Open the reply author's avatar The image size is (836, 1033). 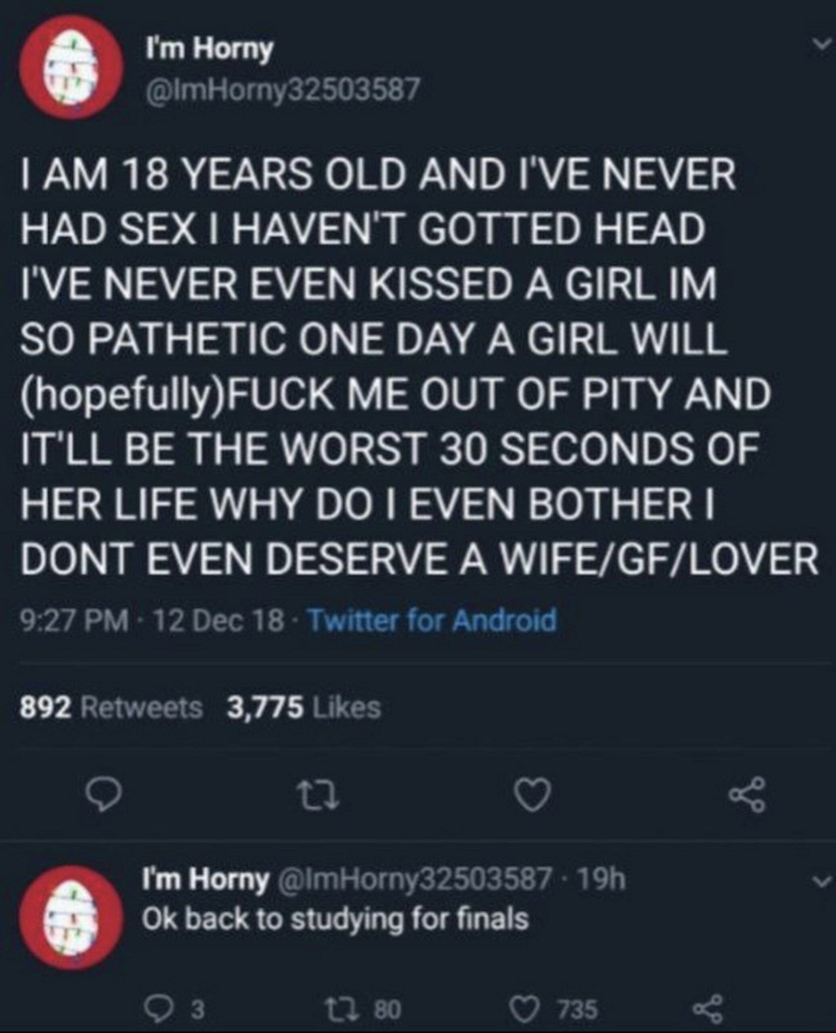click(71, 918)
